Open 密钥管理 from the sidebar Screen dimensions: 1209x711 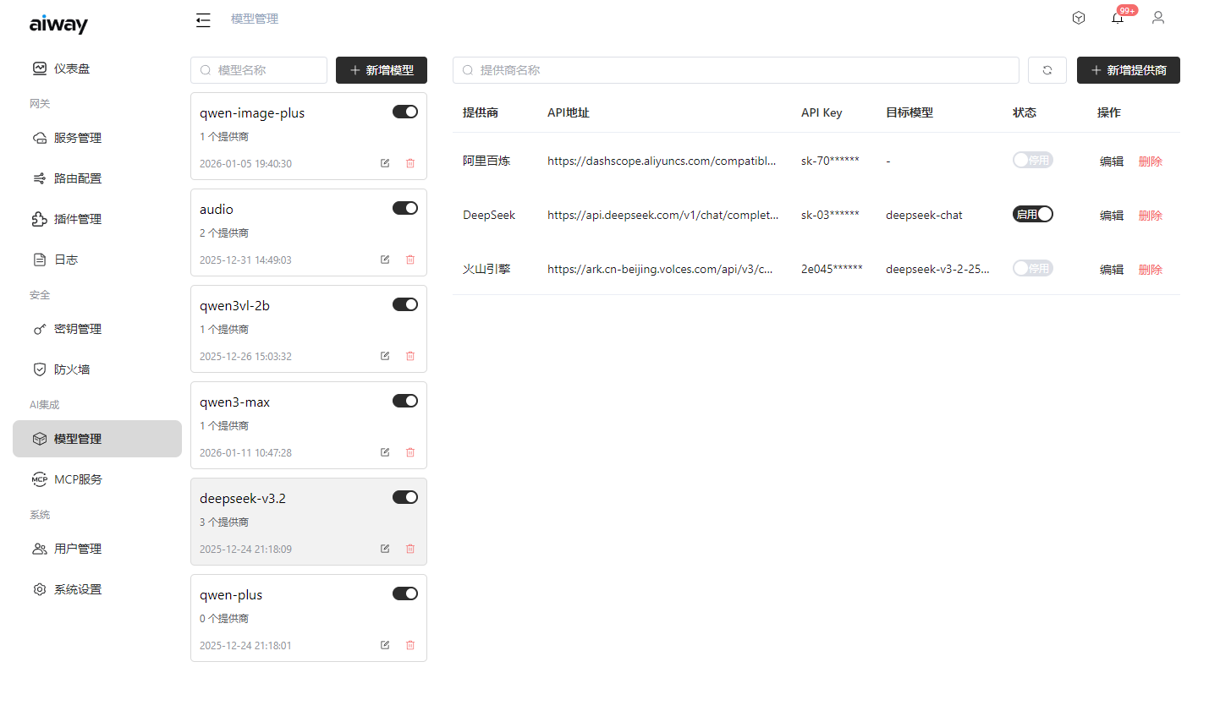(78, 329)
